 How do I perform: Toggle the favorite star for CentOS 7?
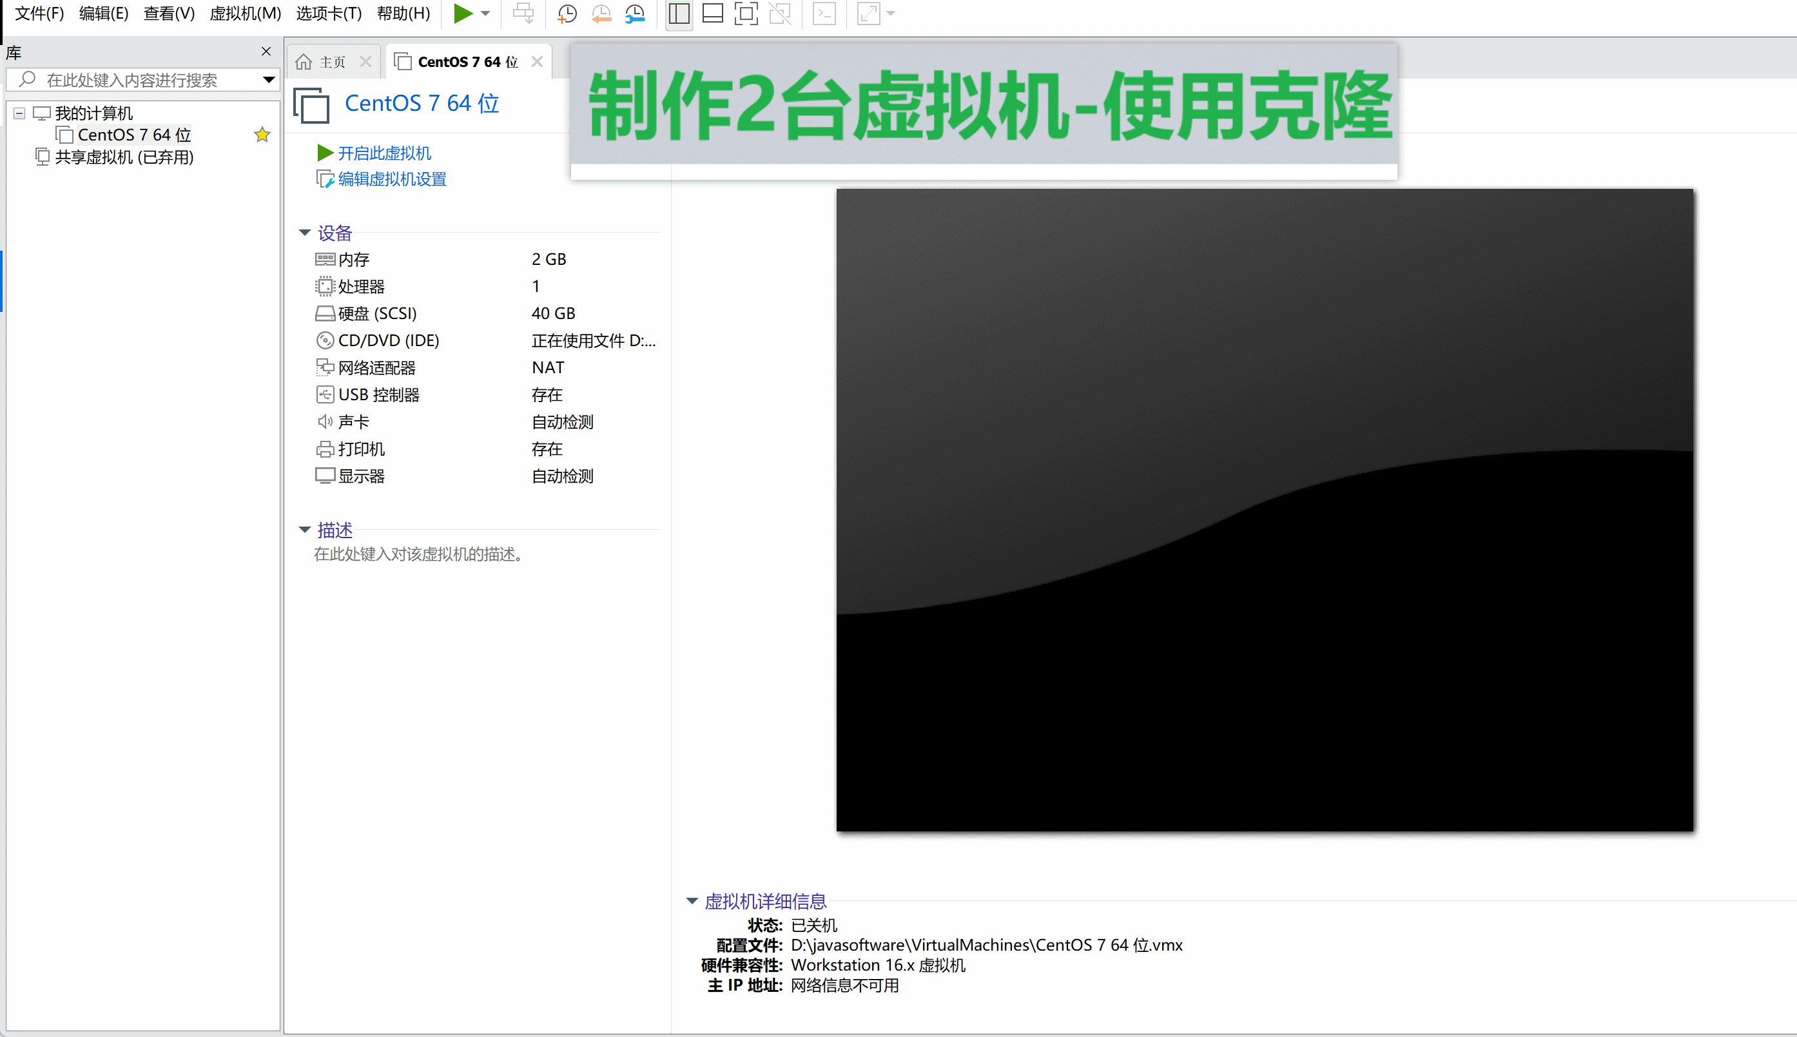click(x=262, y=135)
